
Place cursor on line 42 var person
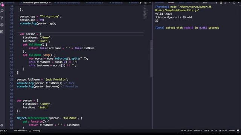click(x=31, y=34)
